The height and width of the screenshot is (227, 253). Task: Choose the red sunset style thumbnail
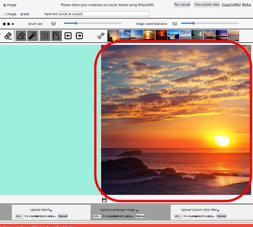tap(161, 35)
